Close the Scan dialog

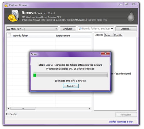pyautogui.click(x=105, y=53)
